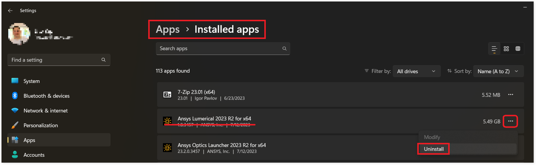Click the 5.52 MB size value

coord(491,95)
